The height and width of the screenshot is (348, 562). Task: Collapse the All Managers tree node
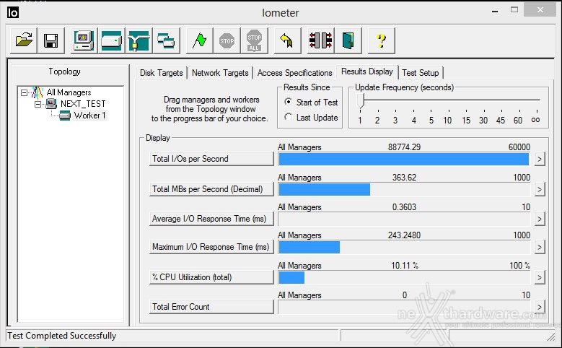tap(24, 92)
